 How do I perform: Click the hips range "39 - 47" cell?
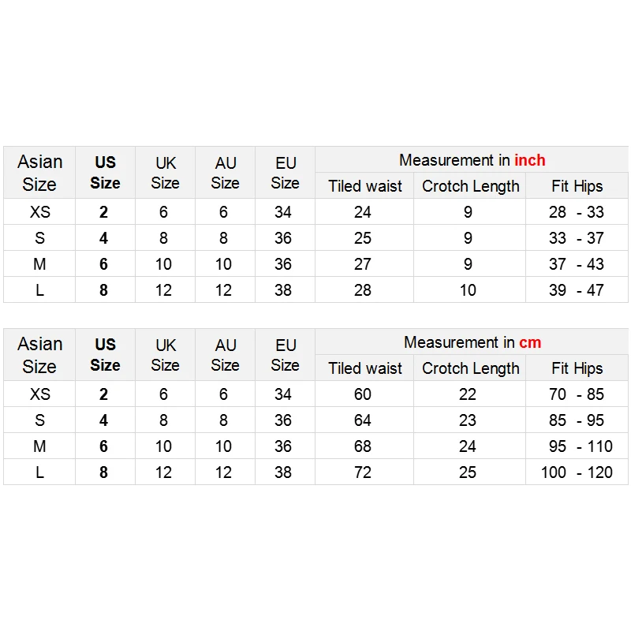(577, 290)
